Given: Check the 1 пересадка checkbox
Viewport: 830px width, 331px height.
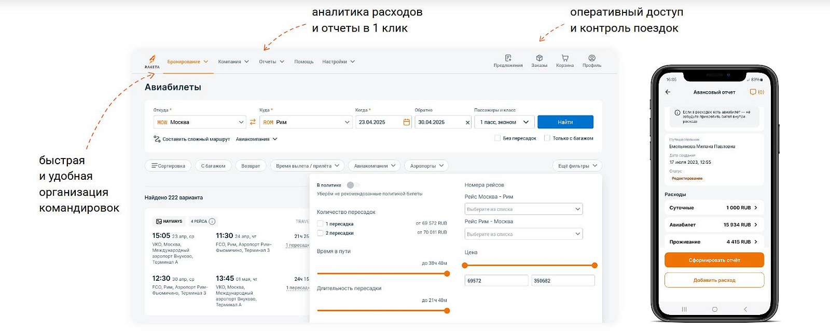Looking at the screenshot, I should [x=320, y=224].
